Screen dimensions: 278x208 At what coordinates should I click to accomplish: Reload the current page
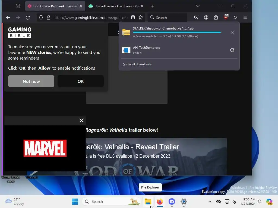point(28,18)
